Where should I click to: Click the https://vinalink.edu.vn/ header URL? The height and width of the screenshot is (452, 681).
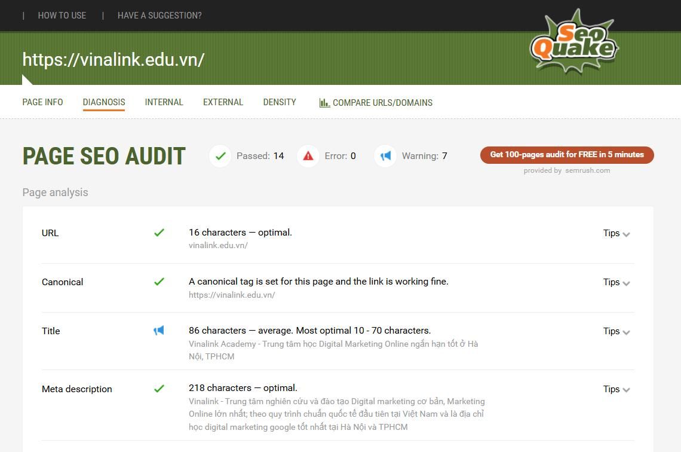113,60
